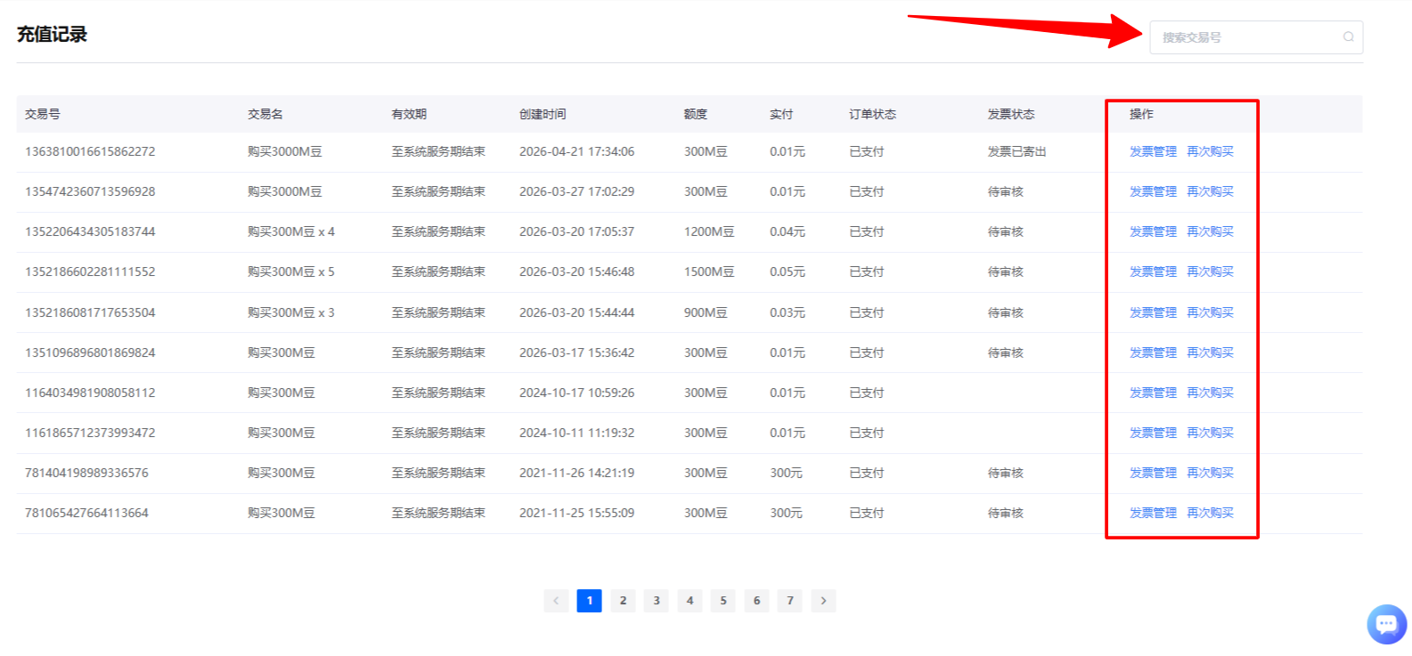Screen dimensions: 1412x656
Task: Open the chat support bubble icon
Action: pos(1386,624)
